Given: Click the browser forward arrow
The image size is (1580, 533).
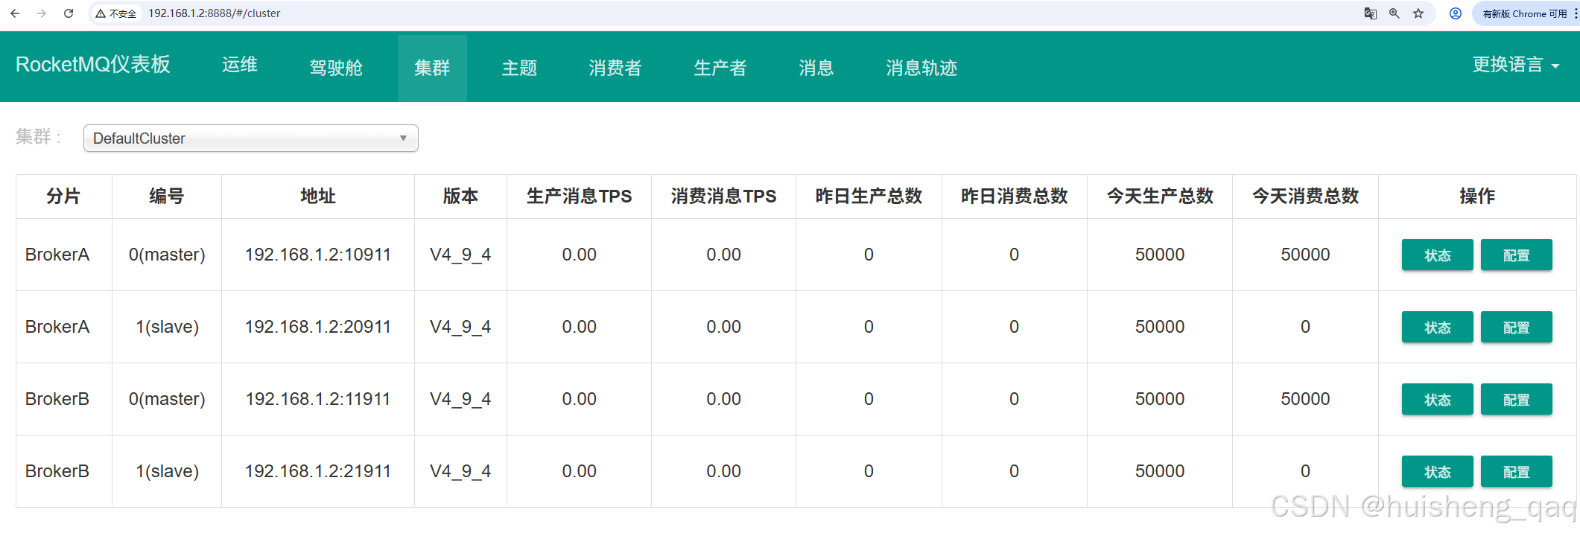Looking at the screenshot, I should coord(42,13).
